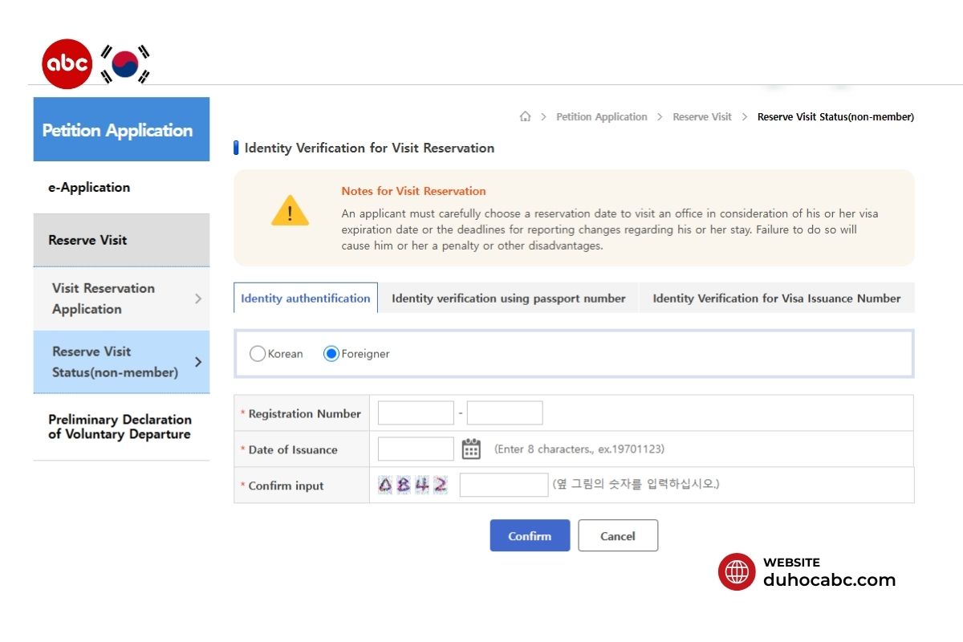Click the captcha number image
Screen dimensions: 963x642
click(412, 485)
